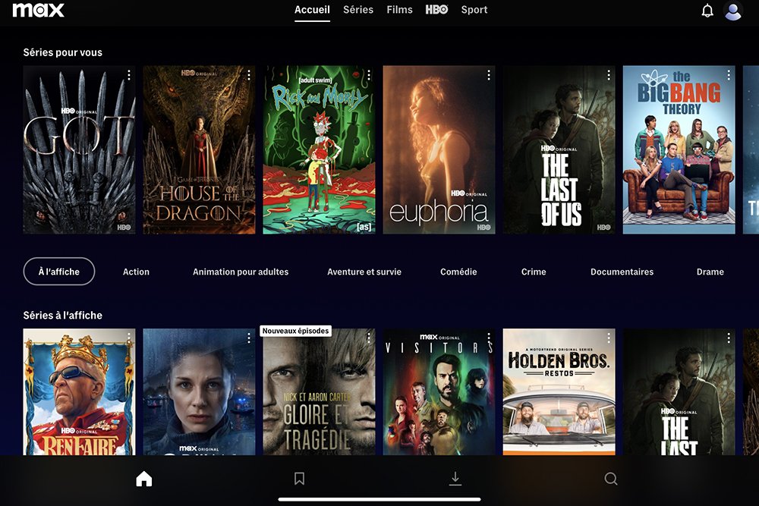This screenshot has height=506, width=759.
Task: Open the Euphoria poster
Action: coord(439,150)
